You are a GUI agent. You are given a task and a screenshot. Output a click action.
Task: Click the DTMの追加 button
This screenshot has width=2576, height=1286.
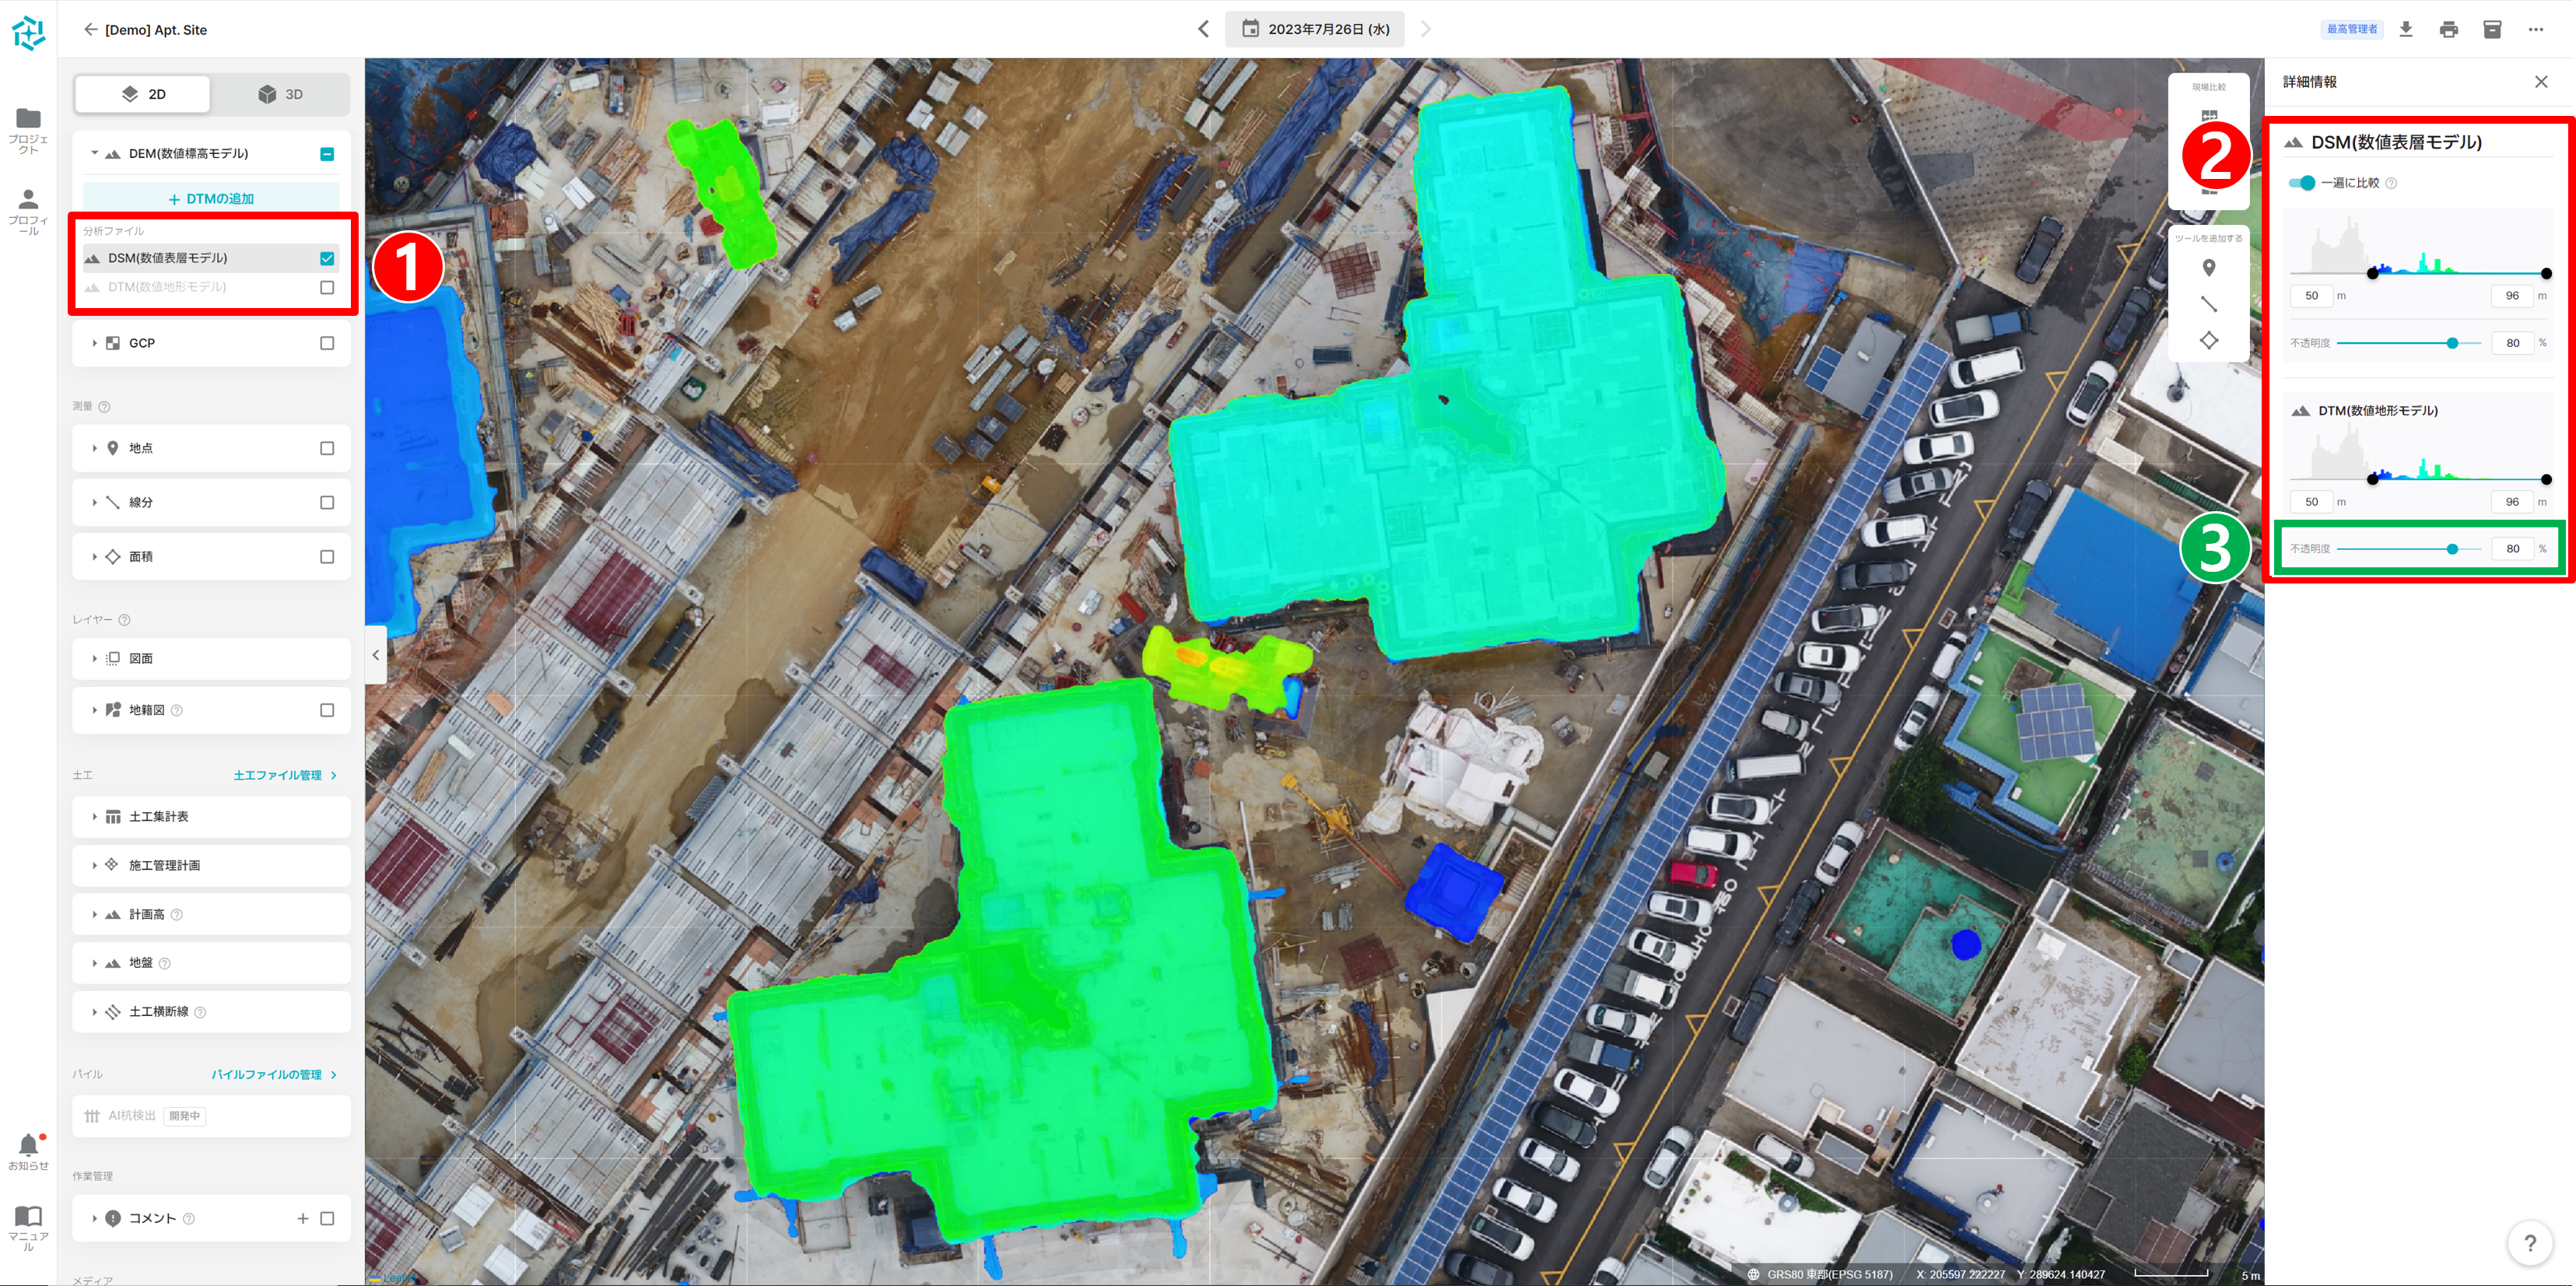click(x=211, y=198)
